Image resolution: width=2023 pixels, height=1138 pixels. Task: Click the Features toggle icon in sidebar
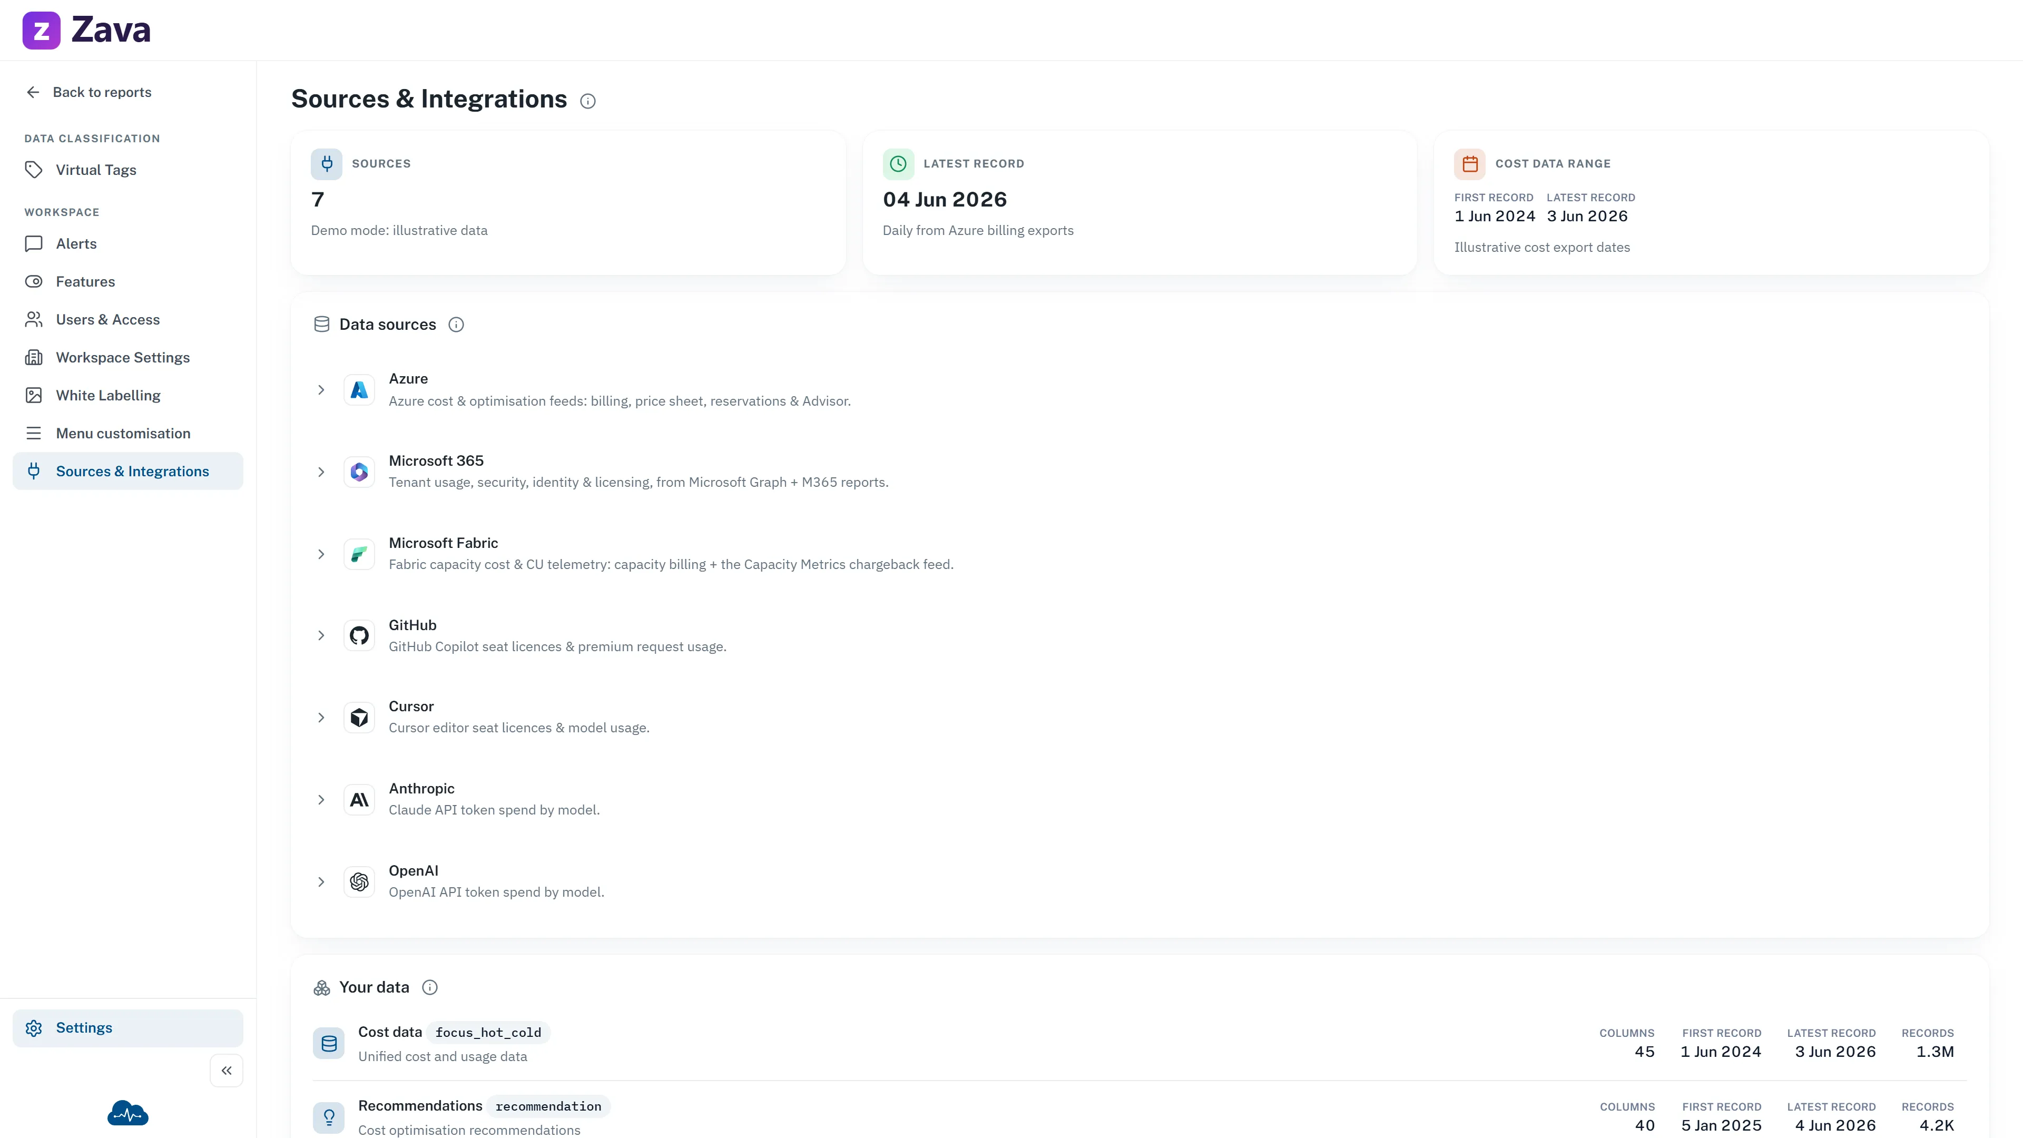(34, 281)
